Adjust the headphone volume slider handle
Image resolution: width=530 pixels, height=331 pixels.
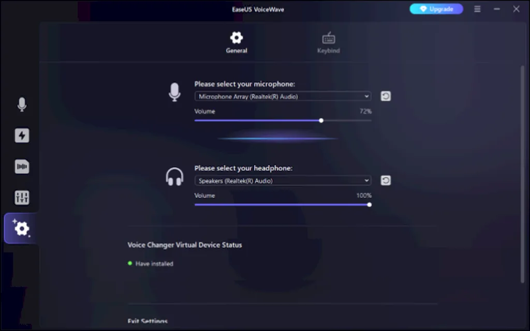tap(370, 205)
